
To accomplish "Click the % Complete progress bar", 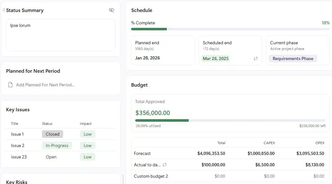I will tap(230, 29).
